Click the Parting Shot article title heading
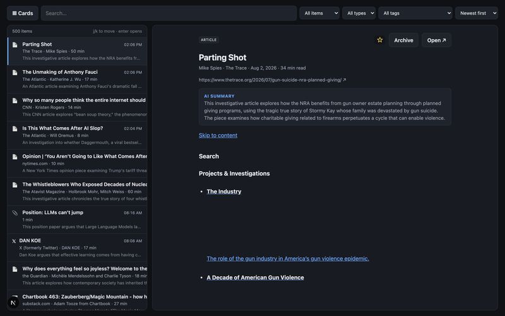Image resolution: width=505 pixels, height=316 pixels. (x=223, y=58)
